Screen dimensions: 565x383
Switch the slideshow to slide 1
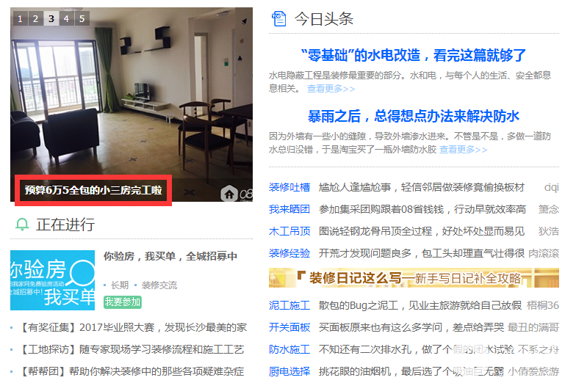20,18
